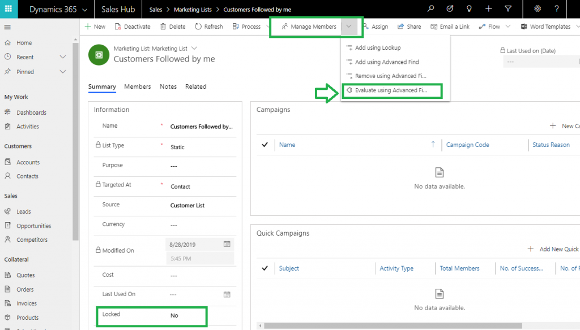Screen dimensions: 580x330
Task: Open Help using the question mark icon
Action: click(557, 9)
